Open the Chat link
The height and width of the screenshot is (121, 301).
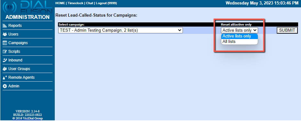[89, 3]
